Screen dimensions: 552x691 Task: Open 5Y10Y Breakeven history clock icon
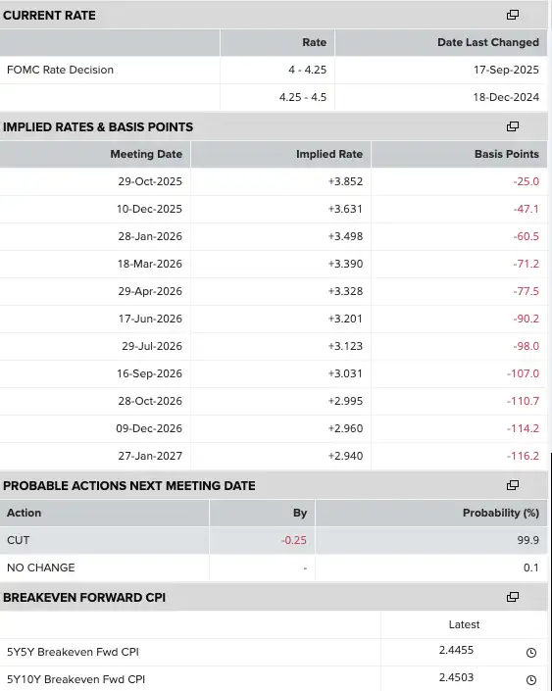pos(531,680)
